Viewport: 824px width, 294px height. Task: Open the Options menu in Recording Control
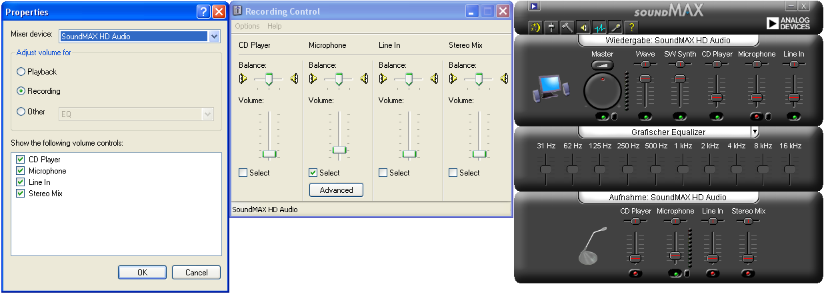tap(247, 27)
